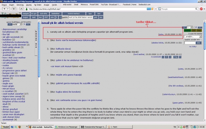
Task: Switch to Windows Live Messenger in taskbar
Action: tap(67, 127)
